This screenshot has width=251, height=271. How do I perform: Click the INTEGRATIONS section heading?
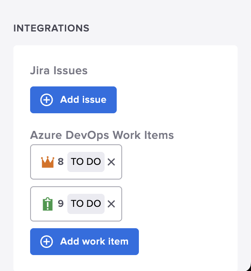pyautogui.click(x=51, y=28)
